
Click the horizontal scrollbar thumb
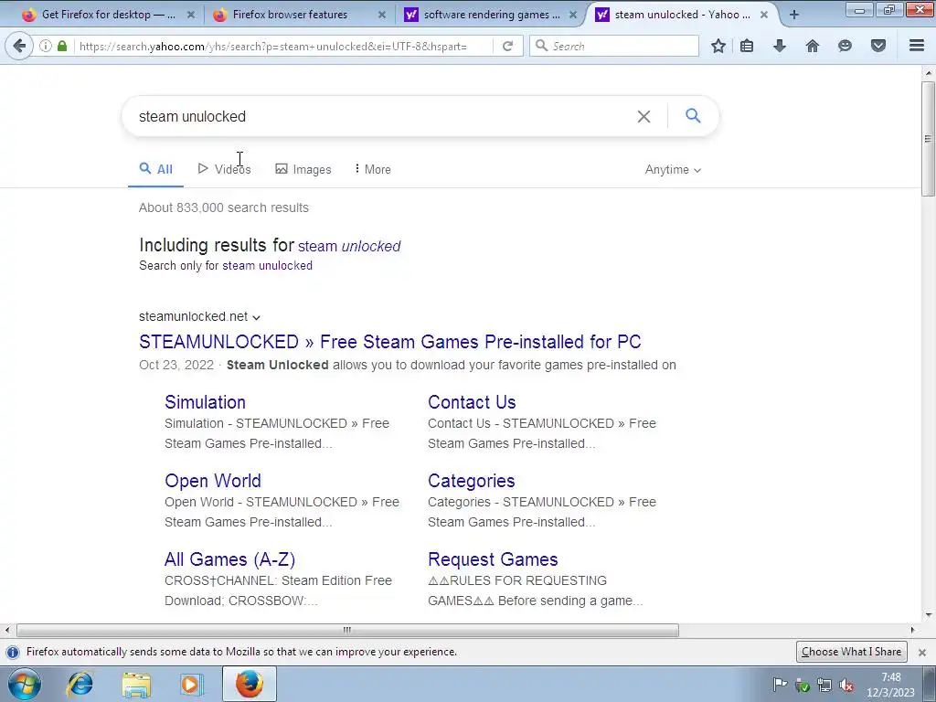pyautogui.click(x=347, y=631)
